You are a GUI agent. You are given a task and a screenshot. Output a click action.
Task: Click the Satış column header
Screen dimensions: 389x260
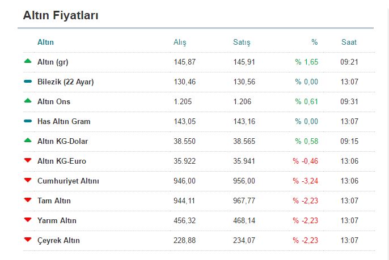[242, 42]
